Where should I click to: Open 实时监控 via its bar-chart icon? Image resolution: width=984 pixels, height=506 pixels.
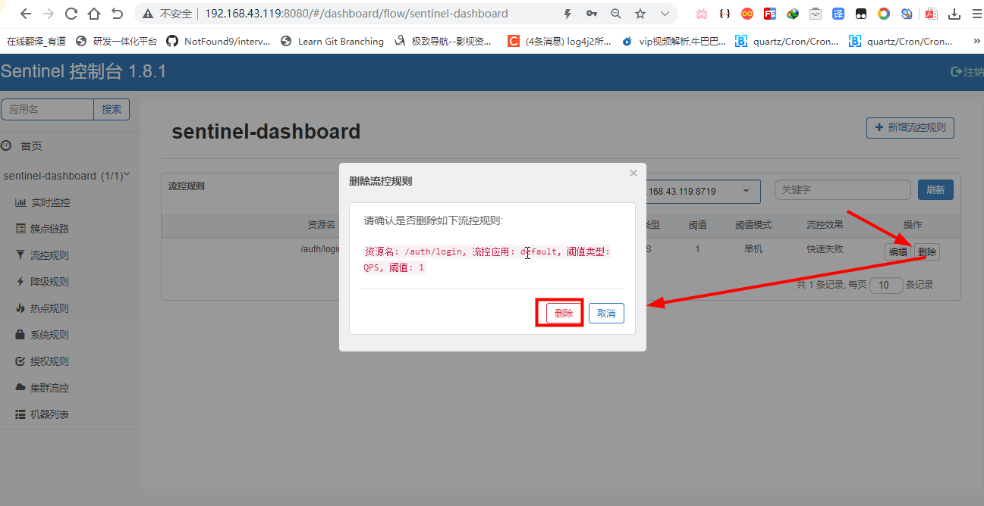(20, 202)
